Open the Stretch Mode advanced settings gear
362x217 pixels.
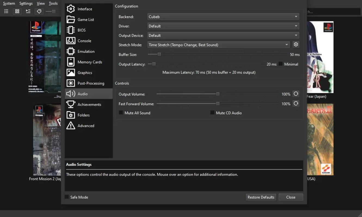tap(296, 44)
